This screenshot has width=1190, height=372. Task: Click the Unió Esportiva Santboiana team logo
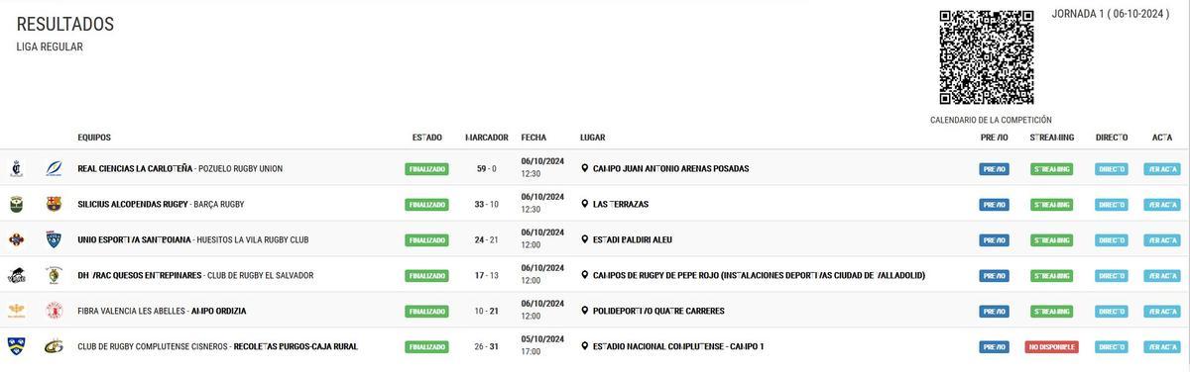coord(16,239)
